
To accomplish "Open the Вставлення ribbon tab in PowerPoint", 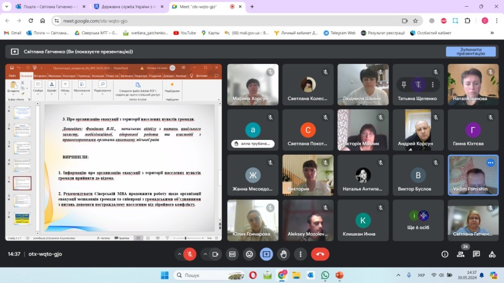I will [40, 76].
